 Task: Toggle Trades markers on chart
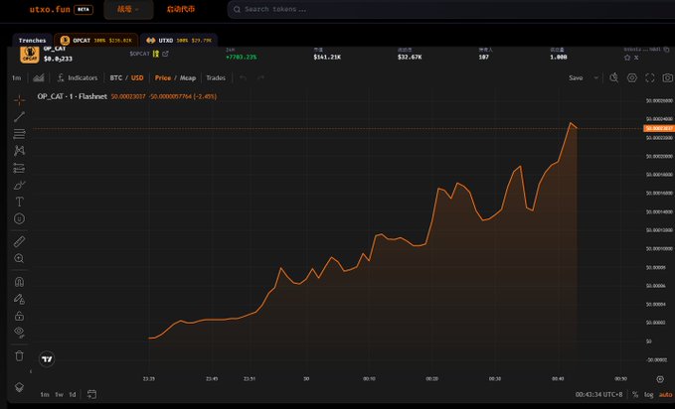pos(216,77)
